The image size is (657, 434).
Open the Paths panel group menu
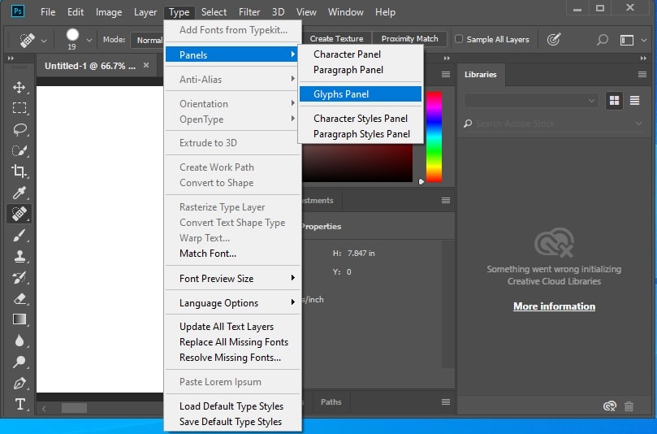pos(446,401)
